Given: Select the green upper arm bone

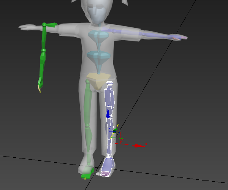Looking at the screenshot, I should tap(44, 37).
